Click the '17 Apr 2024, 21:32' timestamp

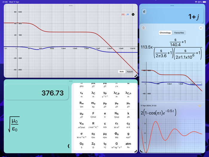148,106
